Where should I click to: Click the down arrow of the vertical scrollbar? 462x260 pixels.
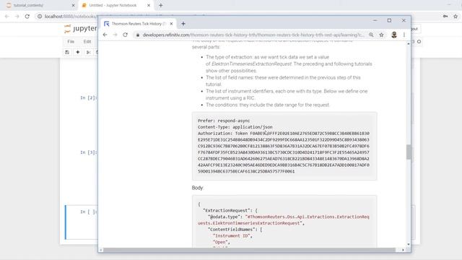409,244
